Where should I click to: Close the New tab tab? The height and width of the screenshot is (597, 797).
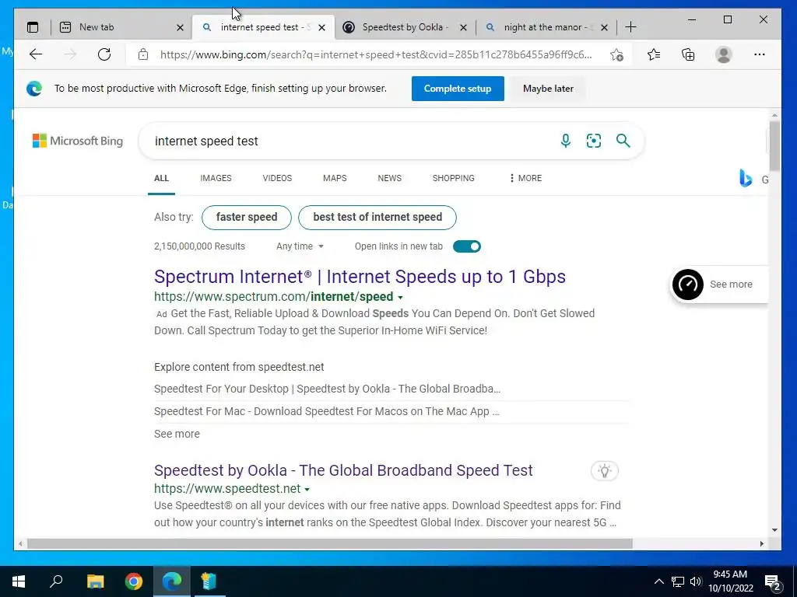(180, 27)
